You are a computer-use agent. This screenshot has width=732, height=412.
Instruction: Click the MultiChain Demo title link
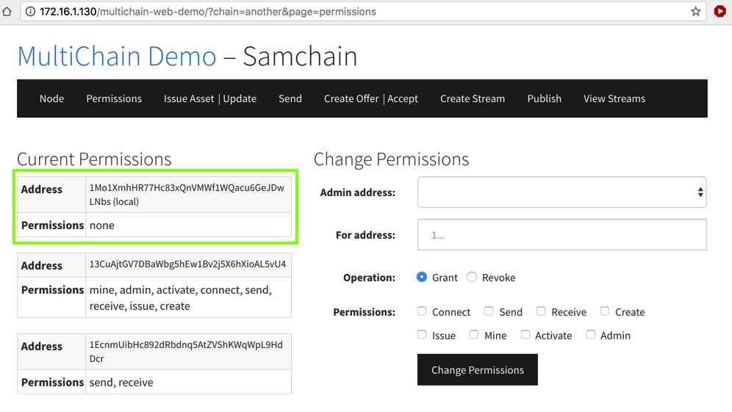tap(117, 57)
